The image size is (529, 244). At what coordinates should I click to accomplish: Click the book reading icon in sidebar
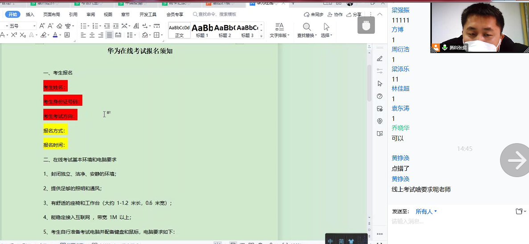click(380, 134)
